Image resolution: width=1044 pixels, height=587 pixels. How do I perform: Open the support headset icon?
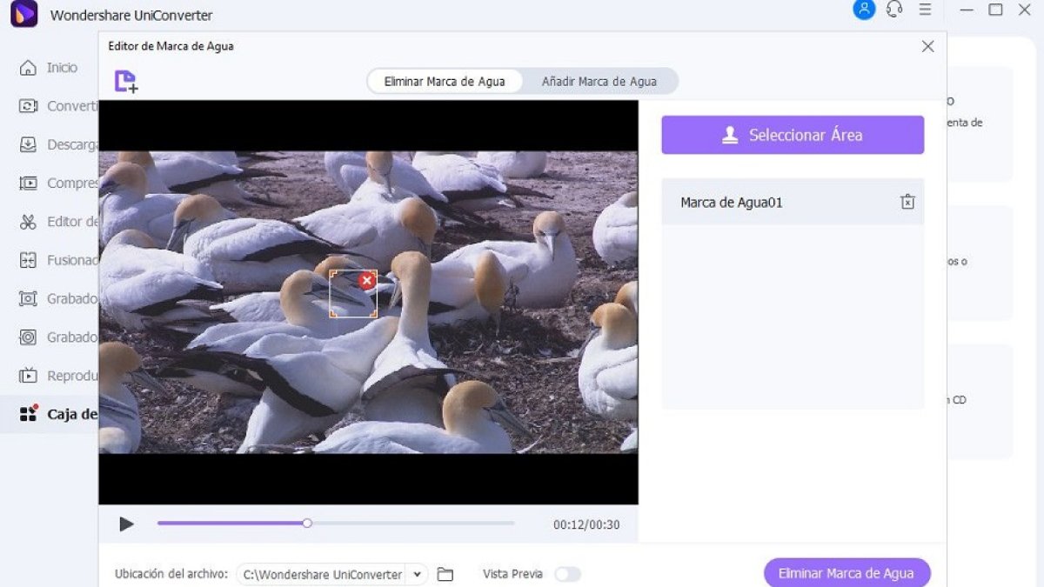[x=894, y=10]
